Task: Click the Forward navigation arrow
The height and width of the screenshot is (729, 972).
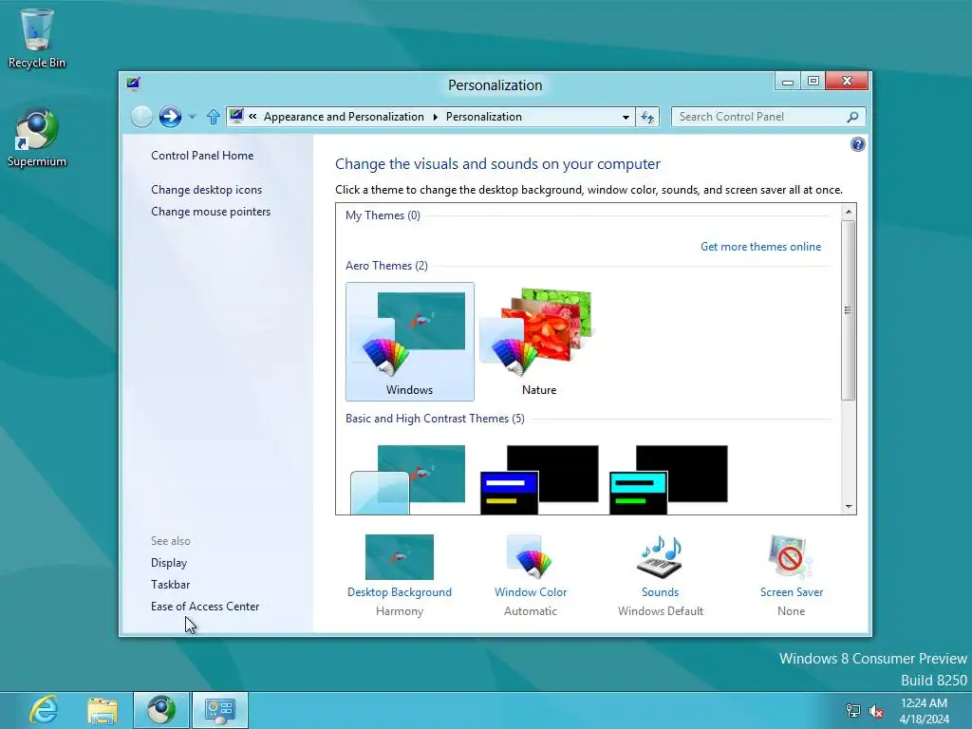Action: (170, 117)
